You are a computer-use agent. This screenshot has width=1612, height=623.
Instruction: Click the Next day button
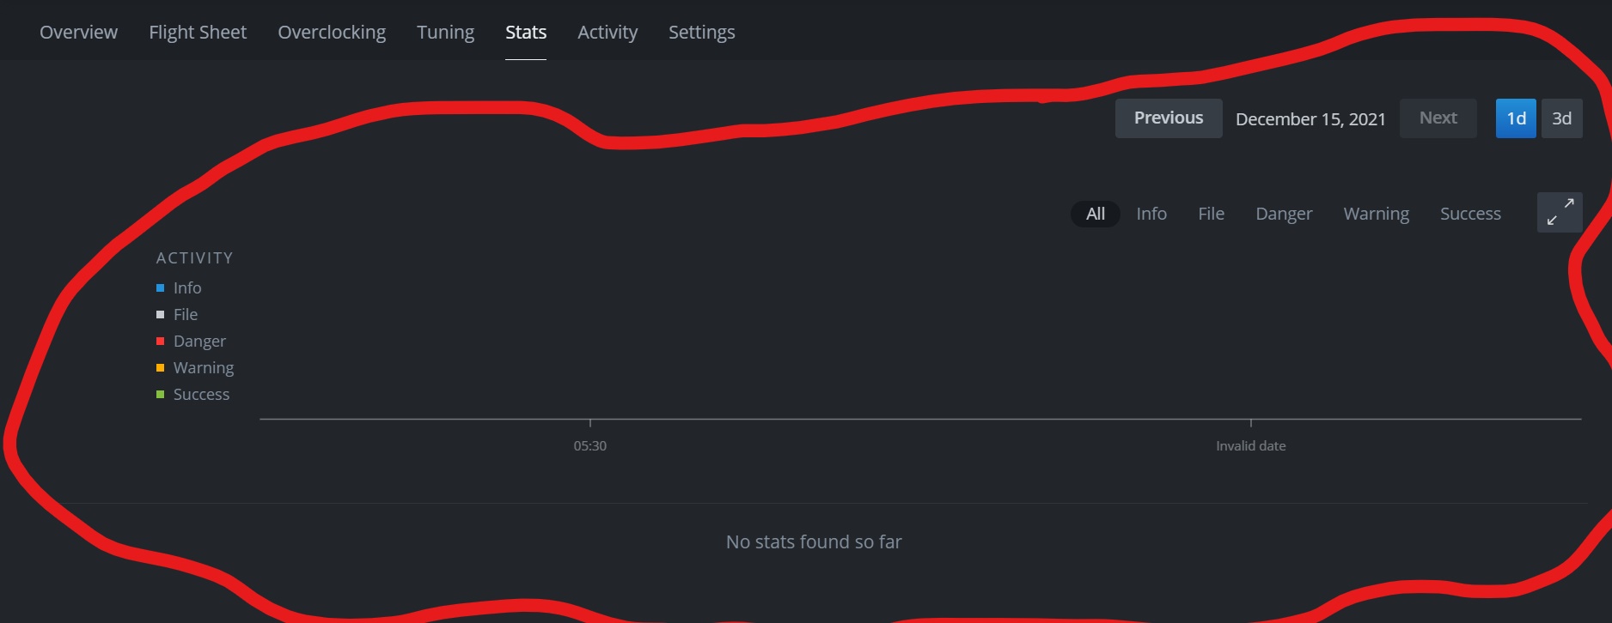pyautogui.click(x=1437, y=118)
